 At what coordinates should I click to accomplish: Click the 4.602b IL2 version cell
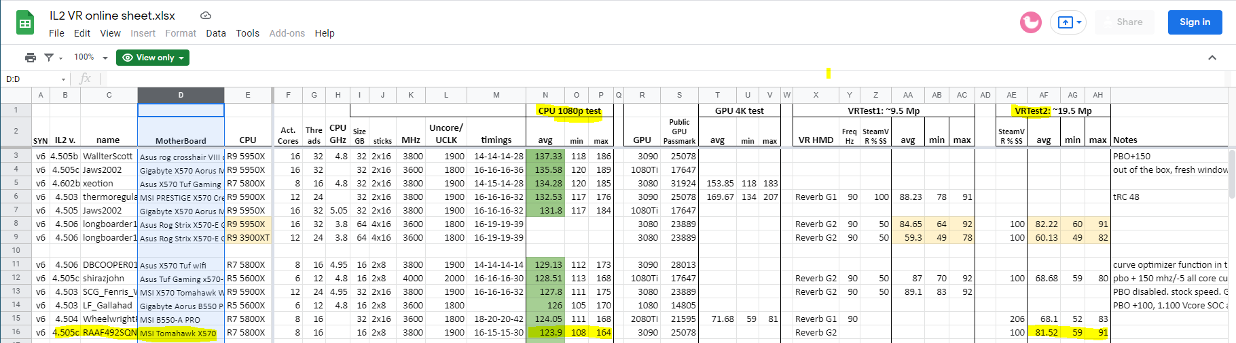point(65,183)
